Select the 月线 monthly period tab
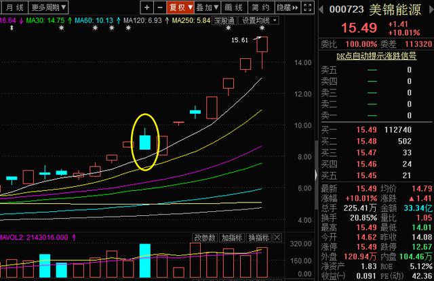 pyautogui.click(x=14, y=7)
